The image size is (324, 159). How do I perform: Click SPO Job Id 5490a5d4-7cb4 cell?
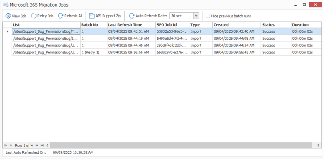point(172,39)
